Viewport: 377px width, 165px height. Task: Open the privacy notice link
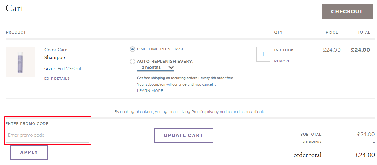coord(218,112)
